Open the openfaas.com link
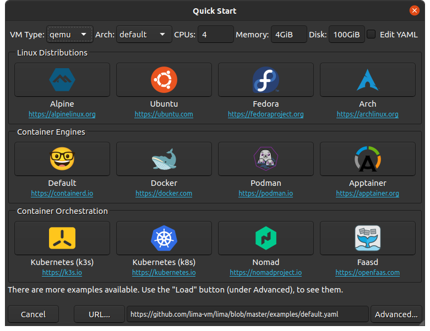 [x=367, y=272]
